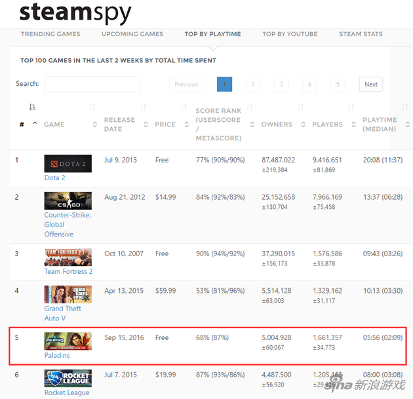Go to page 5
The width and height of the screenshot is (413, 399).
[338, 85]
